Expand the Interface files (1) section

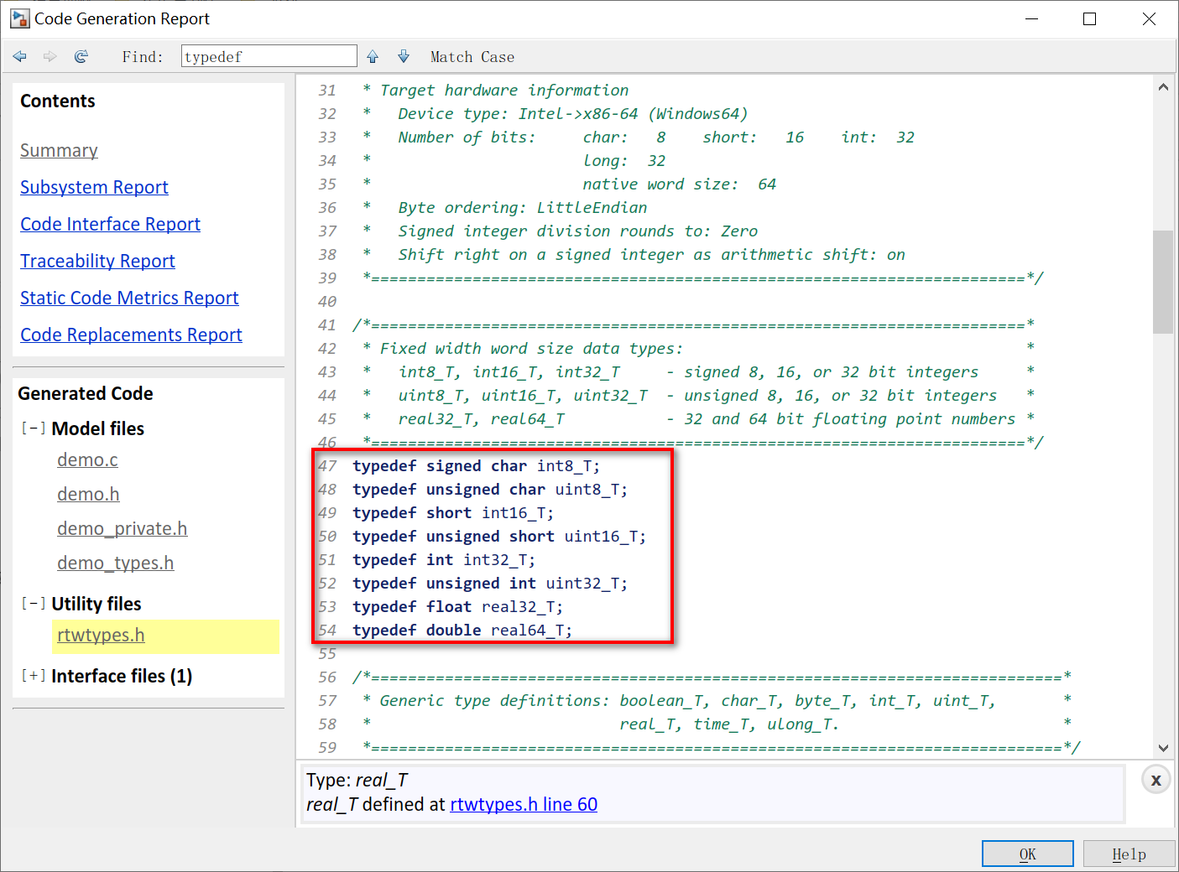coord(34,676)
